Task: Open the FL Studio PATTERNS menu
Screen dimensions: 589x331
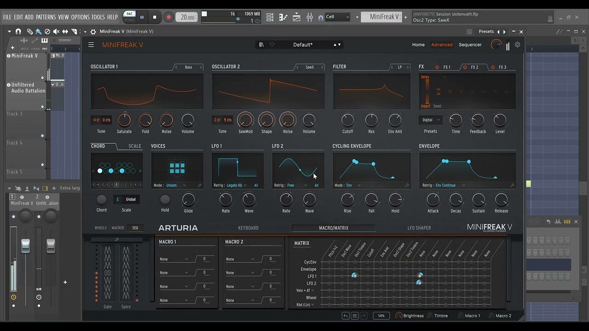Action: (46, 17)
